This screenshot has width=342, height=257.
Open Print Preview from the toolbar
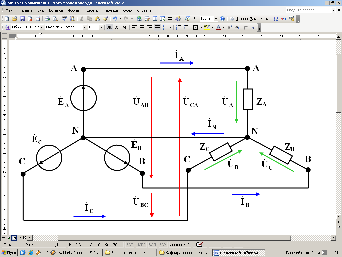[55, 19]
